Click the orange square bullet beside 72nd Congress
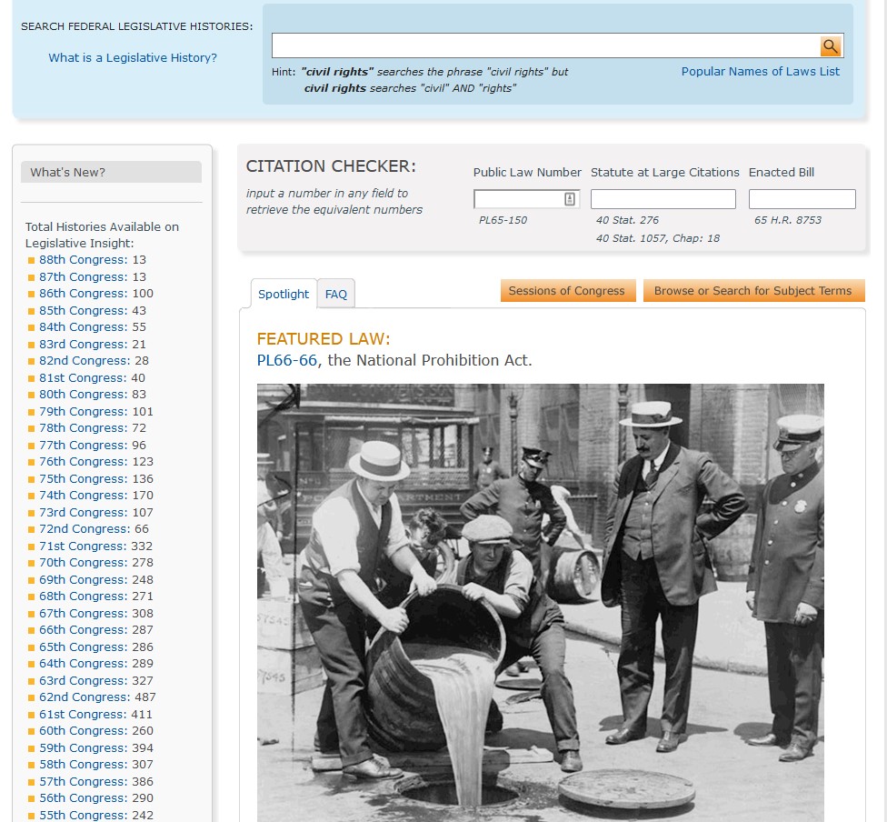 [29, 529]
